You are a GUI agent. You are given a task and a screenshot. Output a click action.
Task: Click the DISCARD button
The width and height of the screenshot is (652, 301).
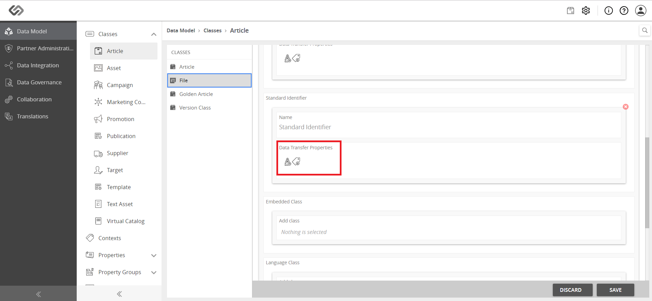573,290
